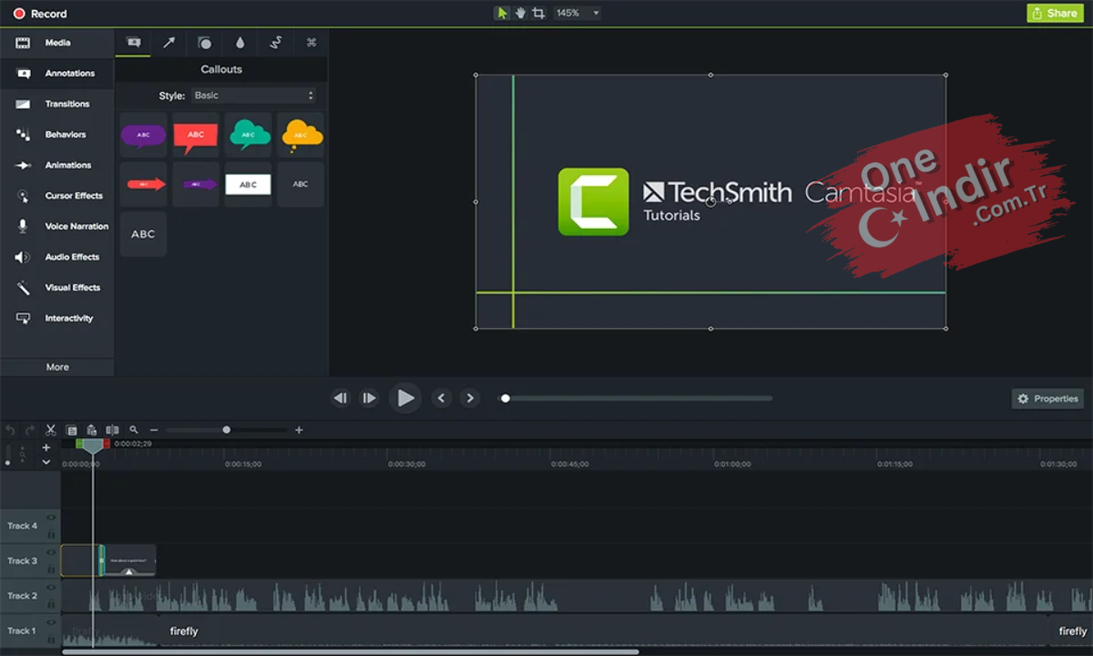Screen dimensions: 1093x656
Task: Choose the large plain ABC text callout
Action: 143,234
